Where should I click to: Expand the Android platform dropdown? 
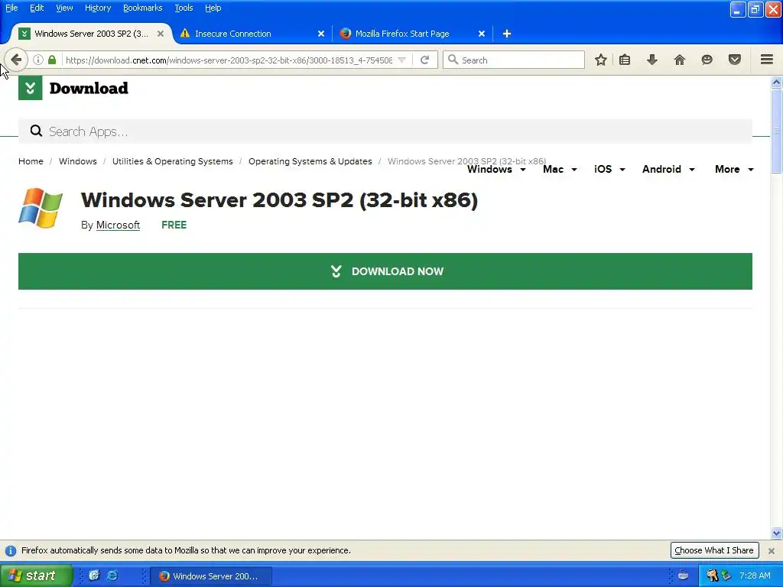(x=668, y=169)
